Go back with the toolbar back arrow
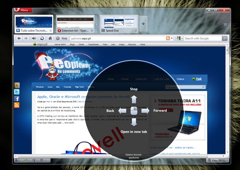Viewport: 240px width, 170px height. [19, 38]
